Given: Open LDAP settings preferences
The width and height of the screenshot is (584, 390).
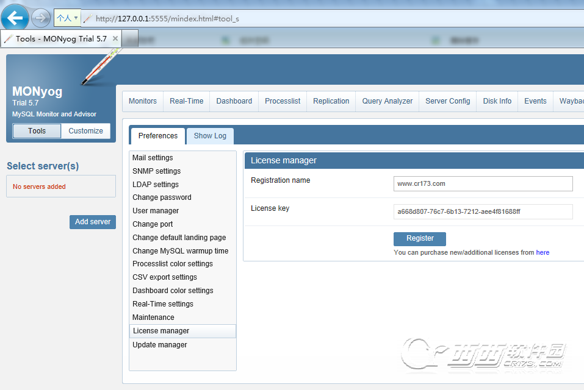Looking at the screenshot, I should (x=156, y=185).
